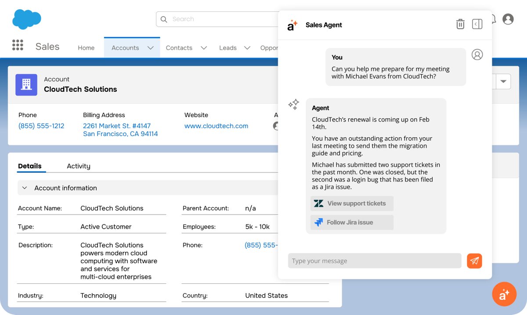The width and height of the screenshot is (527, 315).
Task: Click the account Description text
Action: (119, 261)
